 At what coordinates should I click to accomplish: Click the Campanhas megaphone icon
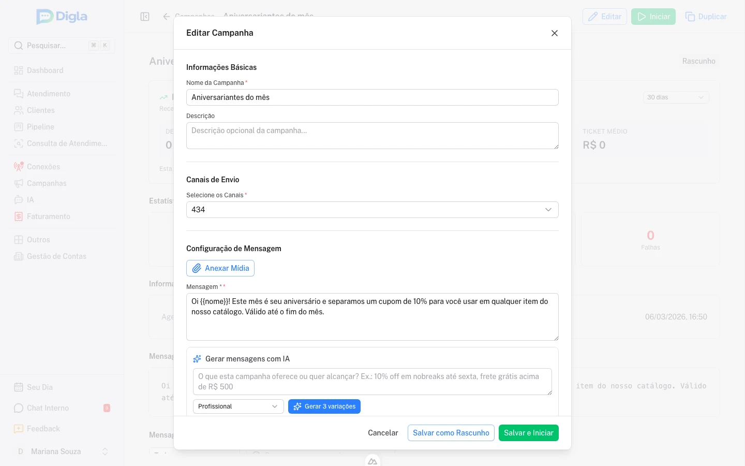click(19, 183)
